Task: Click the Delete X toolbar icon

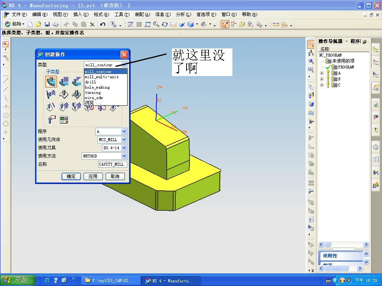Action: [92, 24]
